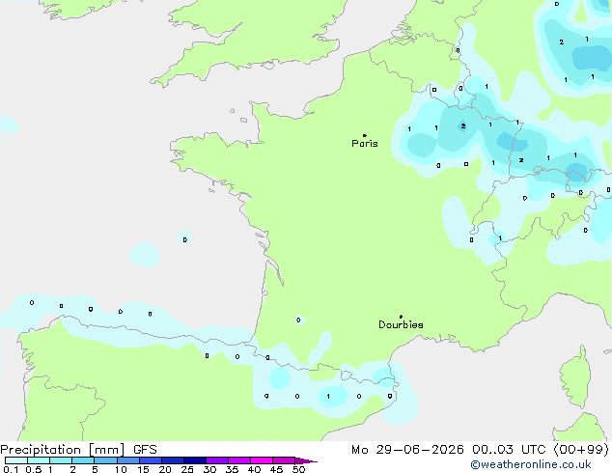Click the Paris location dot marker

coord(365,135)
